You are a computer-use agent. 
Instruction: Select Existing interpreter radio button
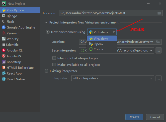(x=46, y=71)
